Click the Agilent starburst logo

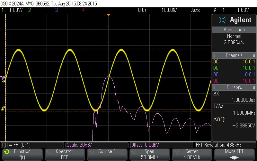click(222, 20)
